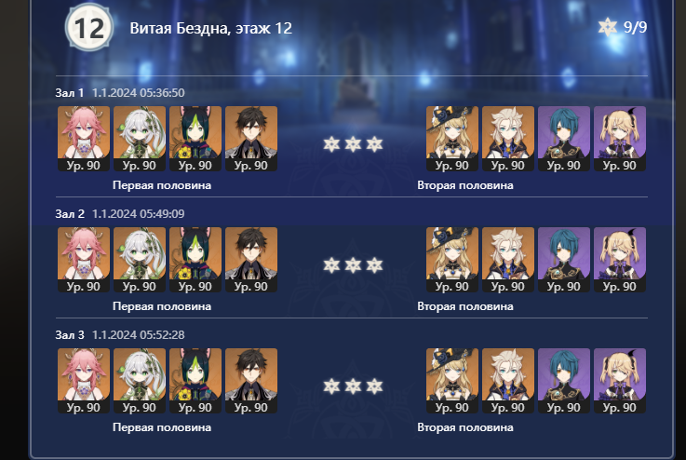The width and height of the screenshot is (686, 460).
Task: Click 'Вторая половина' label under Зал 2
Action: (x=465, y=306)
